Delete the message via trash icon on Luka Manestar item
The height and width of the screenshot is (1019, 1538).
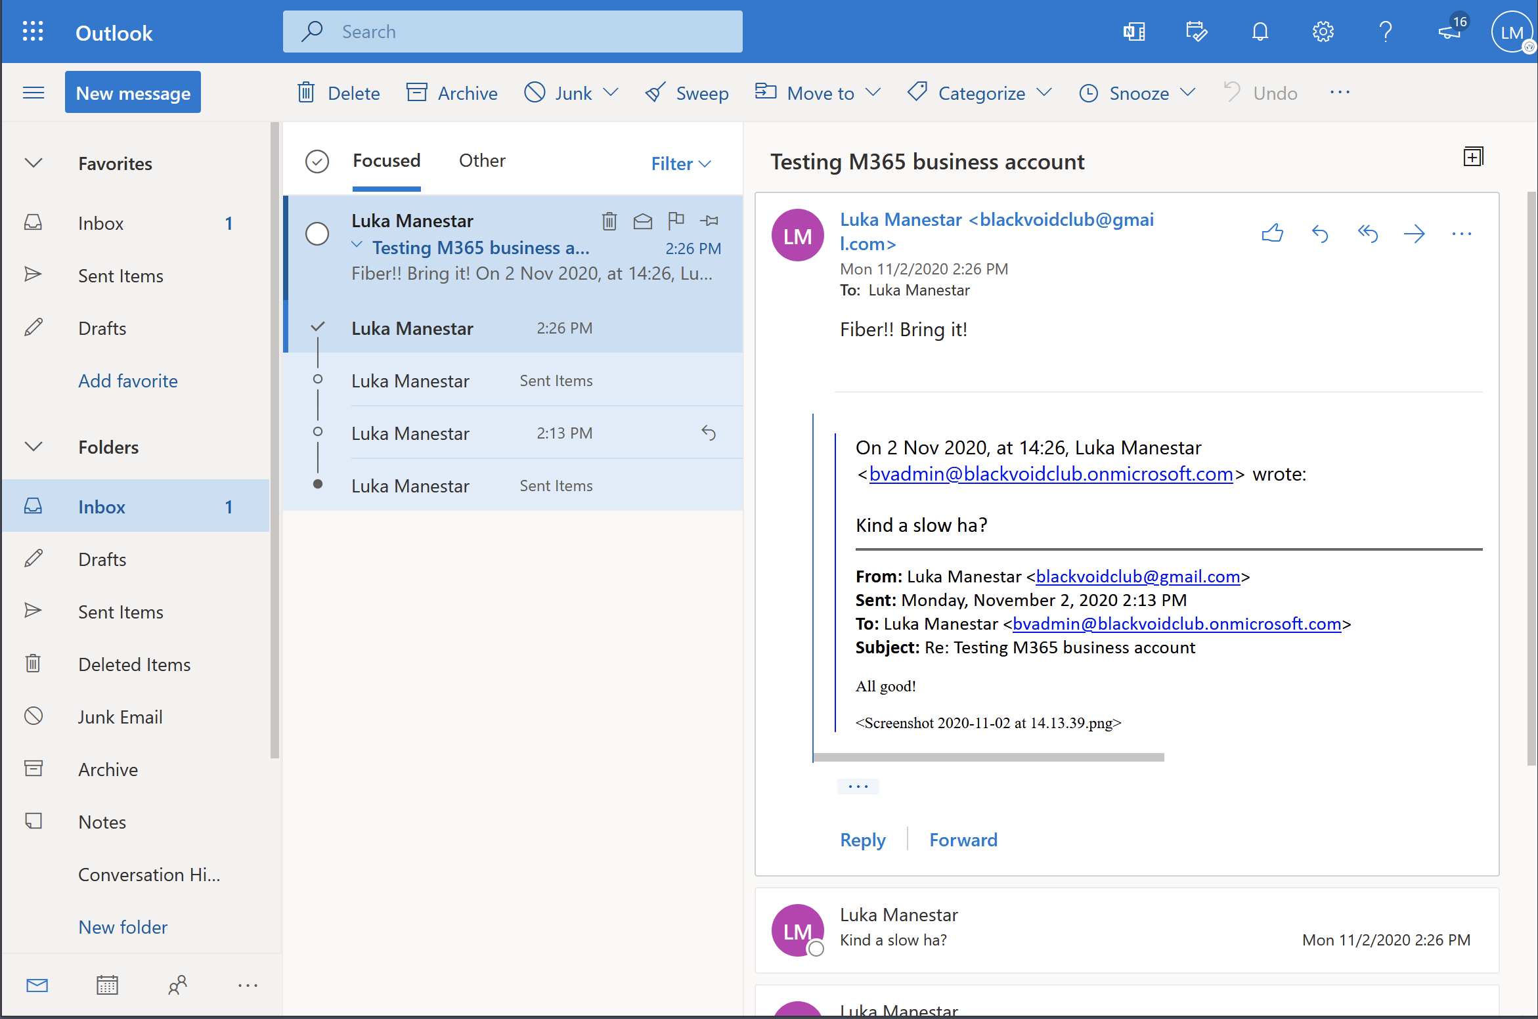609,221
